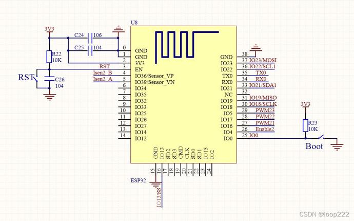Viewport: 354px width, 221px height.
Task: Click the RST push-button switch symbol
Action: coord(36,79)
